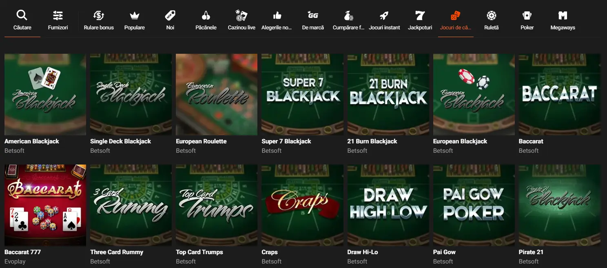The height and width of the screenshot is (268, 607).
Task: Open the Căutare search icon
Action: click(x=22, y=15)
